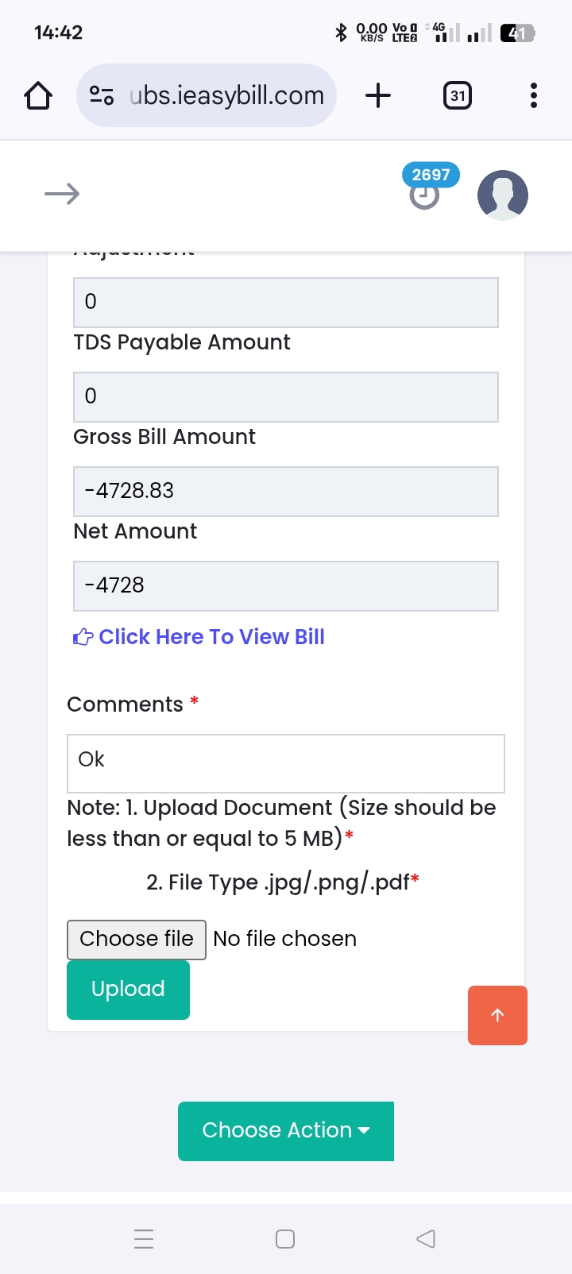The width and height of the screenshot is (572, 1274).
Task: Open browser three-dot overflow menu
Action: point(533,96)
